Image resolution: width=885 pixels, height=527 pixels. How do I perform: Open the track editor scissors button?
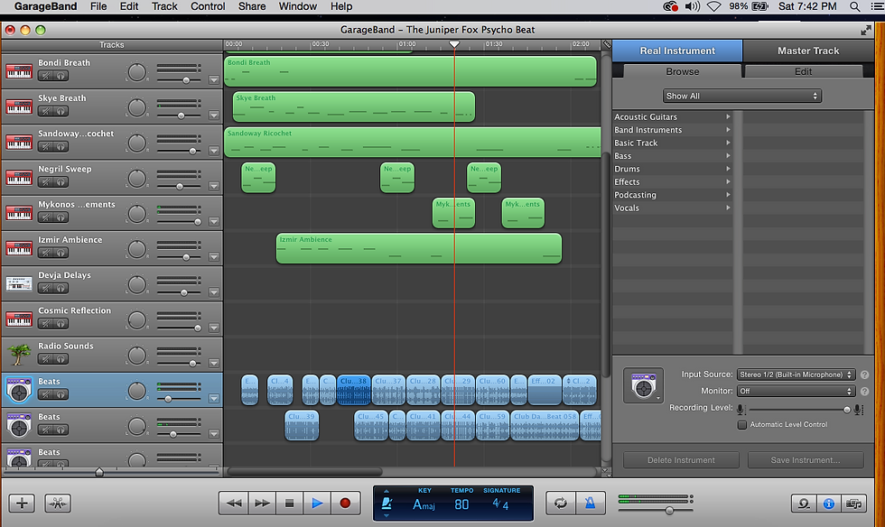point(58,503)
